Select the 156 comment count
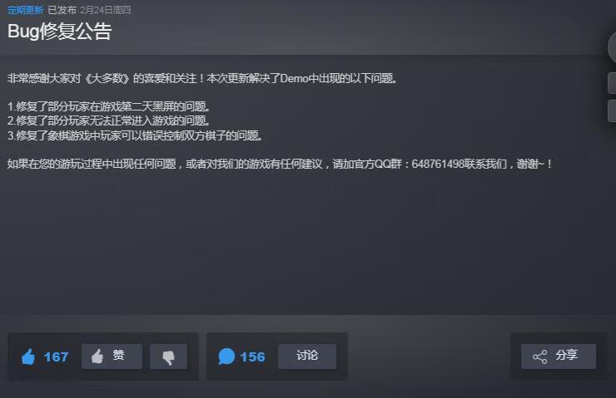The width and height of the screenshot is (616, 398). click(252, 356)
